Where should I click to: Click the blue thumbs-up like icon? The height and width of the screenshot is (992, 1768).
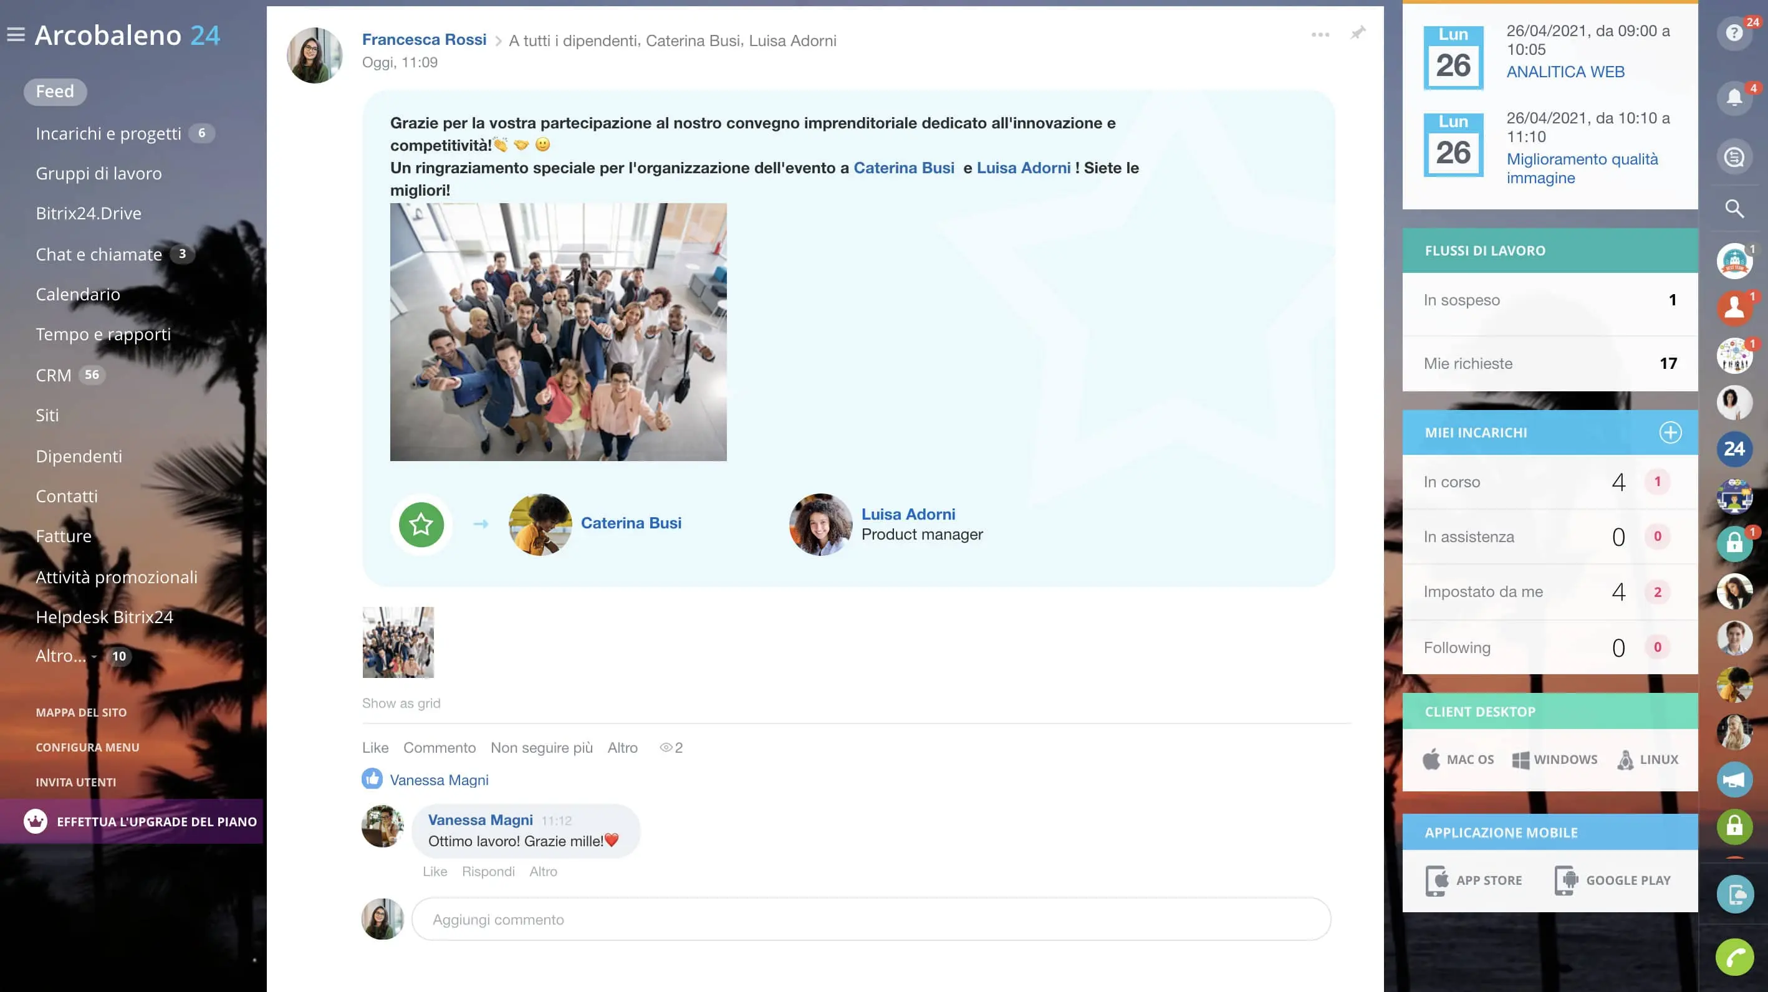(x=372, y=779)
